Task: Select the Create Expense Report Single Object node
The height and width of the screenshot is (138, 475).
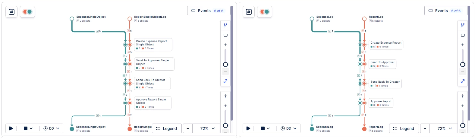Action: (x=153, y=44)
